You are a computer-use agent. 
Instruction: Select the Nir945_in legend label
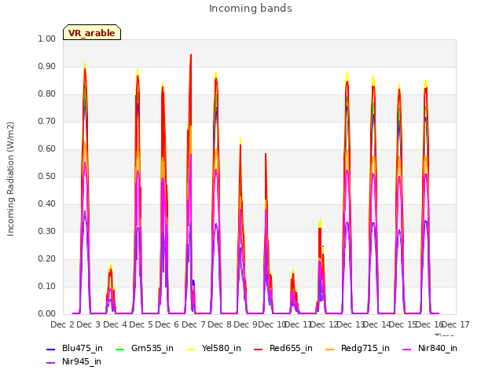click(x=82, y=361)
